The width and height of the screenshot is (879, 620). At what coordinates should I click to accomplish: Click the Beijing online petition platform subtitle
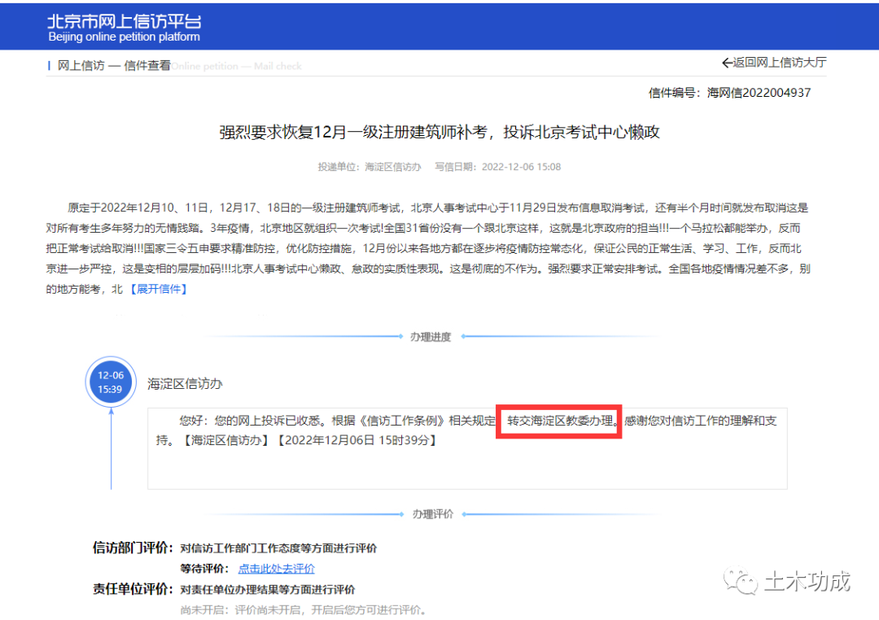(x=124, y=37)
